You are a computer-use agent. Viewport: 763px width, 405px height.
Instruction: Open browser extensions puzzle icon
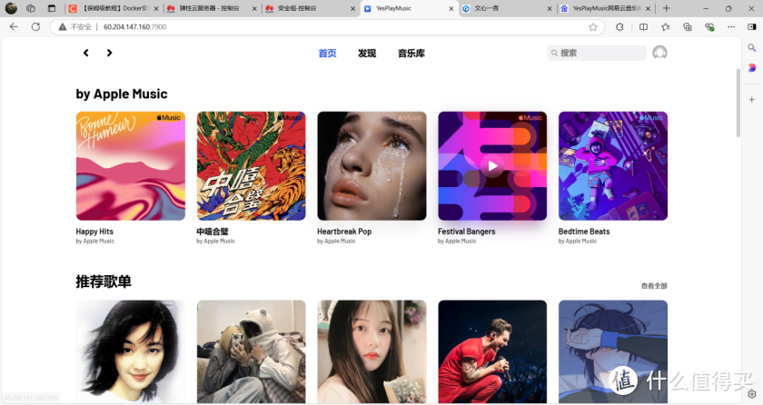[x=619, y=26]
